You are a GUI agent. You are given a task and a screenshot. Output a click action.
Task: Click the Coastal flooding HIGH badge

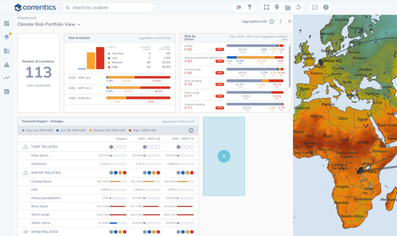click(219, 108)
